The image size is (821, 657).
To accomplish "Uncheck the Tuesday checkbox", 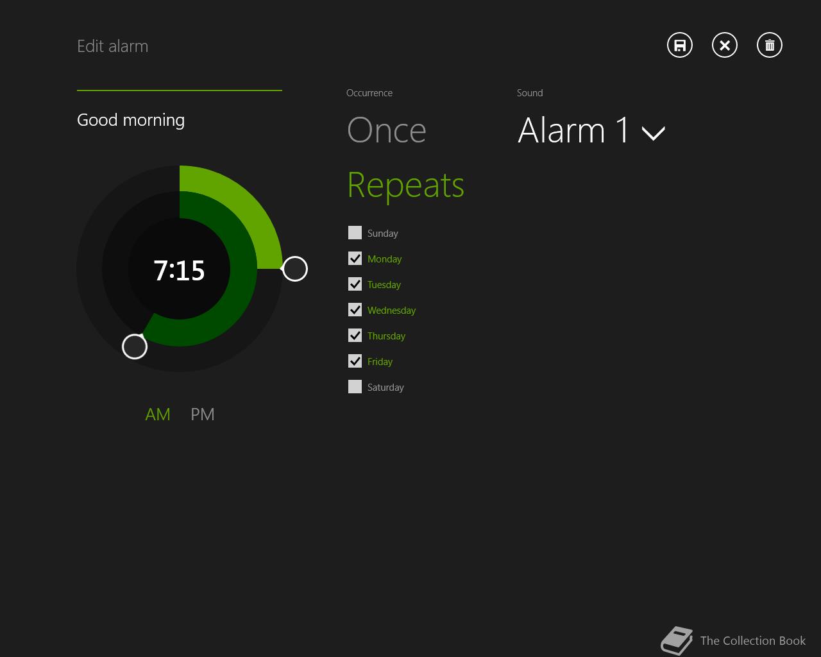I will (x=355, y=284).
